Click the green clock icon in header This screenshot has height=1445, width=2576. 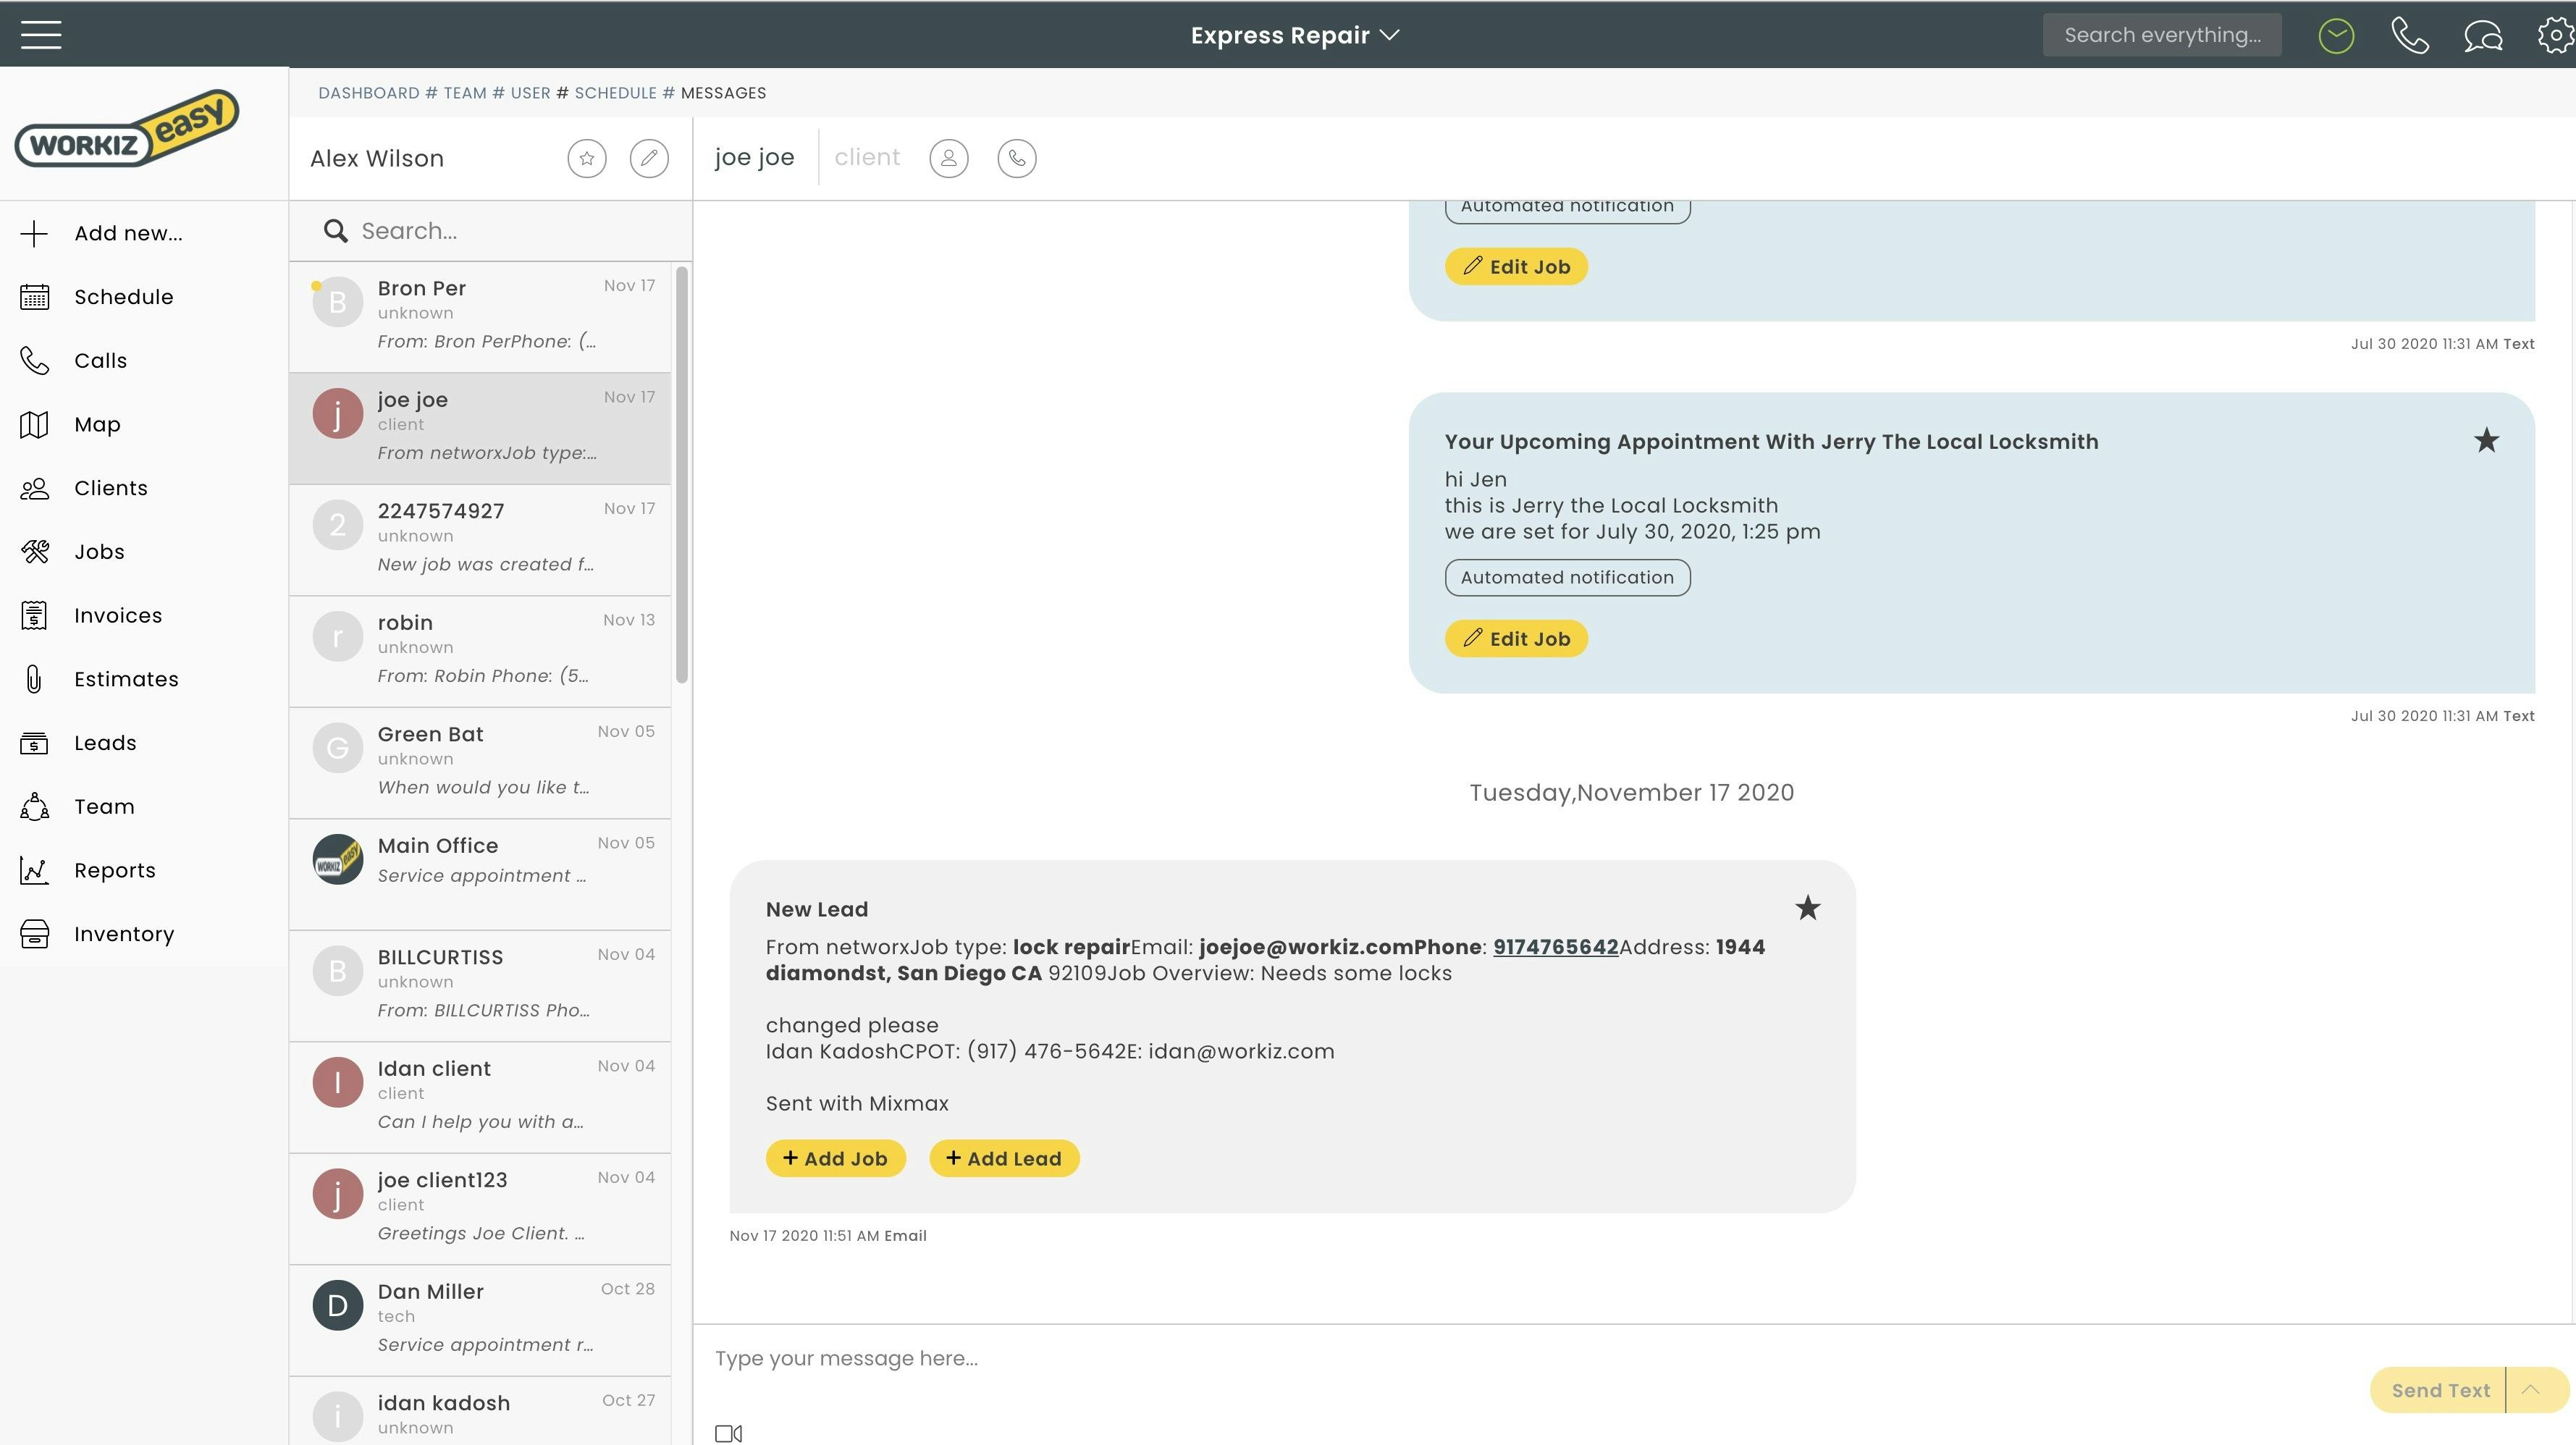(x=2336, y=36)
